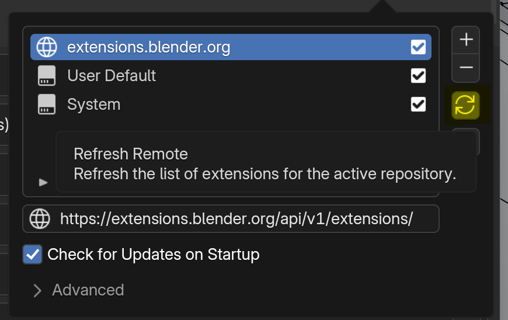Click the Advanced panel label
Image resolution: width=508 pixels, height=320 pixels.
point(88,290)
